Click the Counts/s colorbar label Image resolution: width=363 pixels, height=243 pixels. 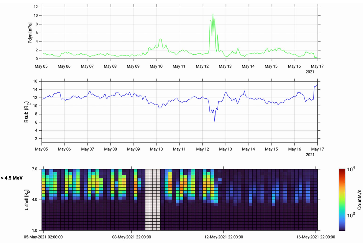click(358, 199)
